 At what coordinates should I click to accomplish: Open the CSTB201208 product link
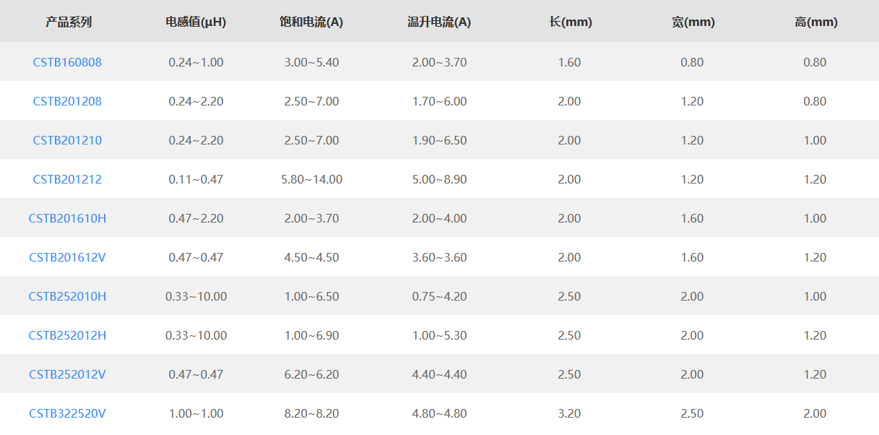[67, 101]
